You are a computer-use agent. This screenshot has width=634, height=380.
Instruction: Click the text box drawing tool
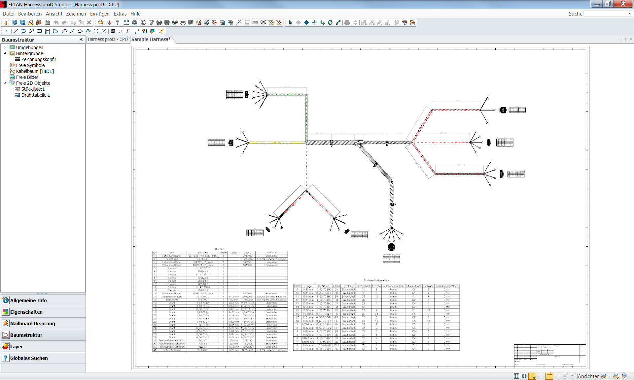[121, 31]
